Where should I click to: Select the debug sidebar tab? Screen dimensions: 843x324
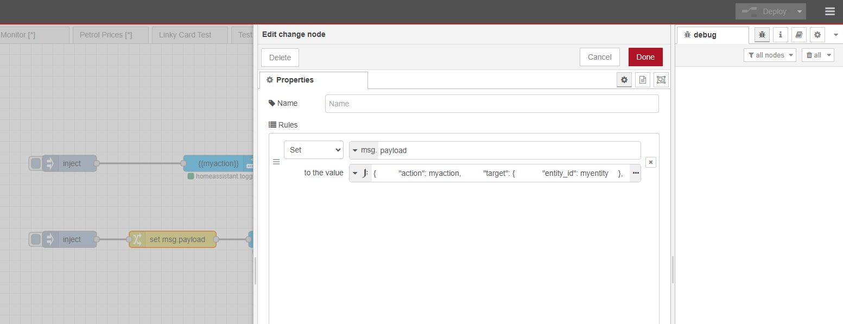(712, 35)
